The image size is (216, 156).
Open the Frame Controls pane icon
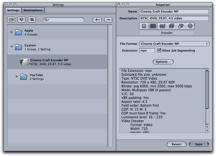coord(162,26)
